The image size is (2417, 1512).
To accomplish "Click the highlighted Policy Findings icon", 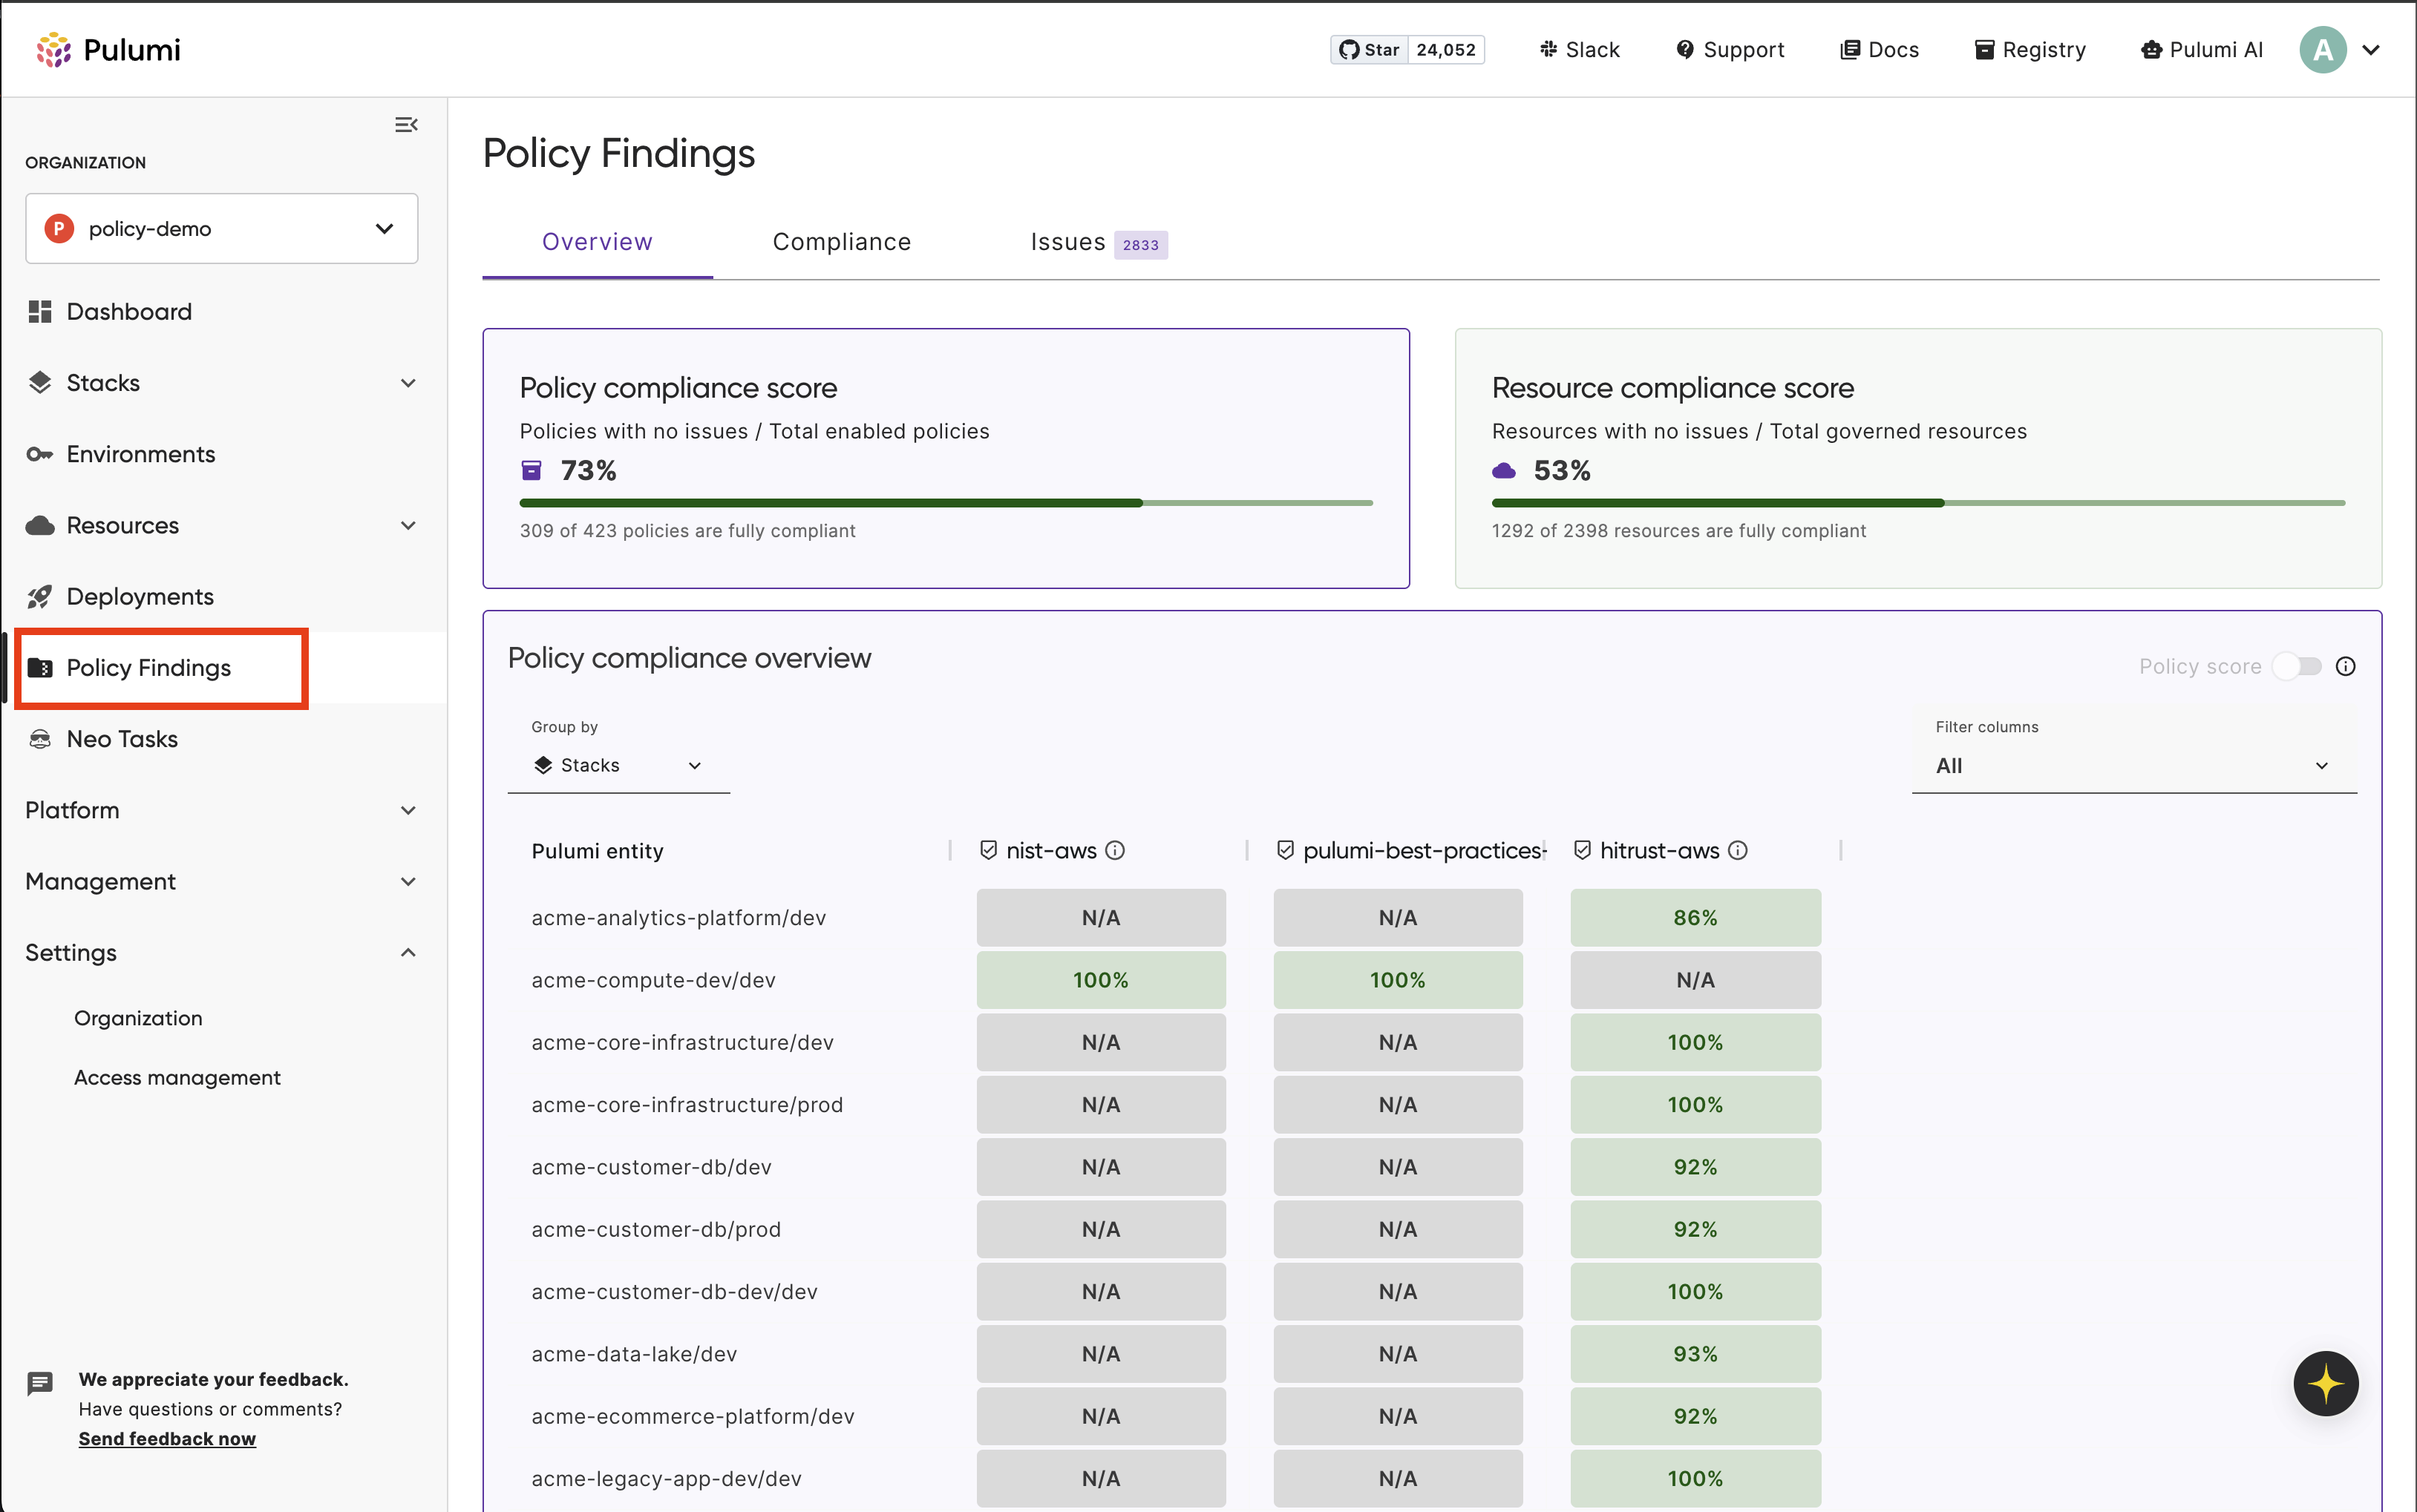I will 41,668.
